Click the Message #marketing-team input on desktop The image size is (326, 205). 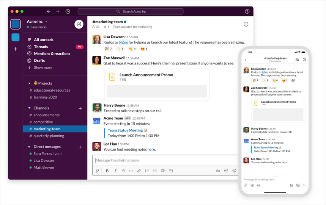click(166, 160)
